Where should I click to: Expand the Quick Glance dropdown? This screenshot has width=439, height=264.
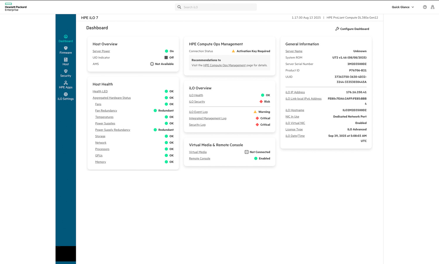click(x=403, y=7)
